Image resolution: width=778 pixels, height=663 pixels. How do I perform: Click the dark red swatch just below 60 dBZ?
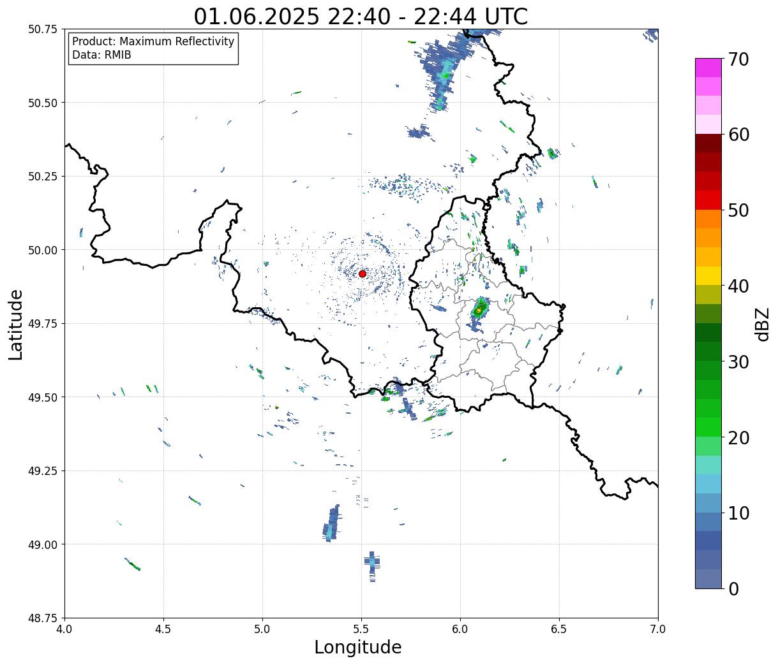point(708,143)
